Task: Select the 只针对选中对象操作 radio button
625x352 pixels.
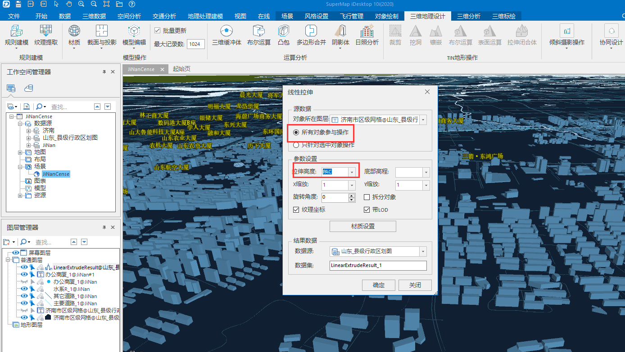Action: pos(297,144)
